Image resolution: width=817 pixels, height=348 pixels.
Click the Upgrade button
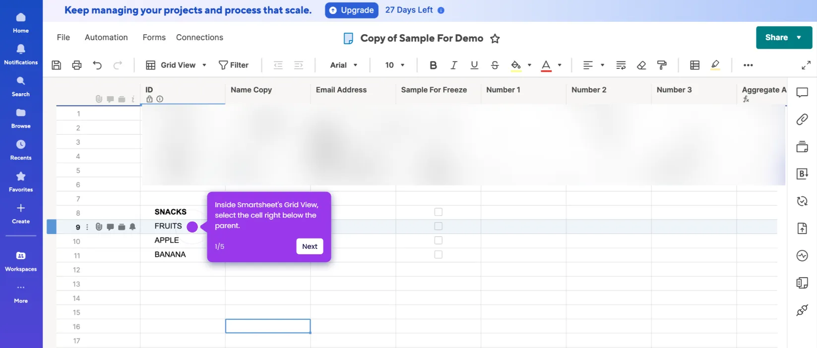click(x=352, y=10)
